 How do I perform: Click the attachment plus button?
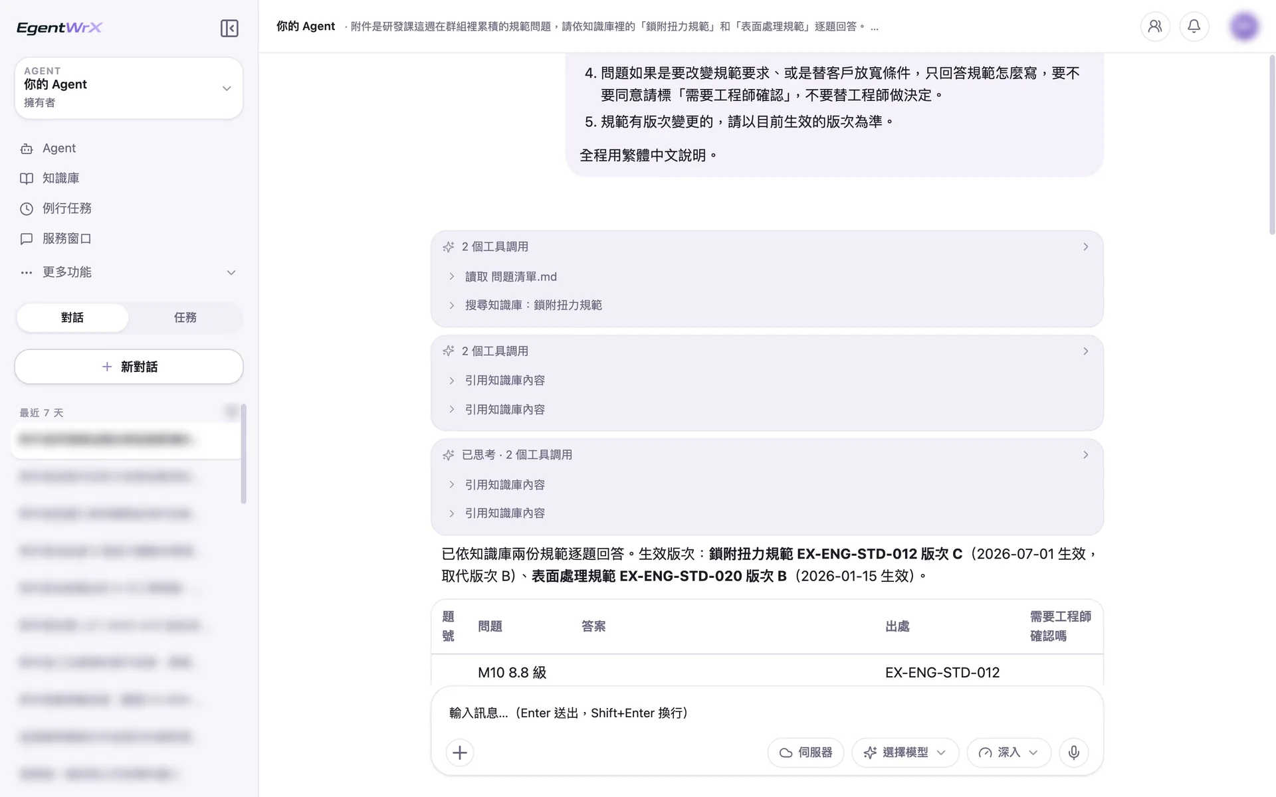point(460,753)
